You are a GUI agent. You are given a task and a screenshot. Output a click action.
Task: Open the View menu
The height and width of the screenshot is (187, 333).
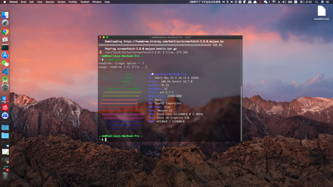click(x=40, y=2)
